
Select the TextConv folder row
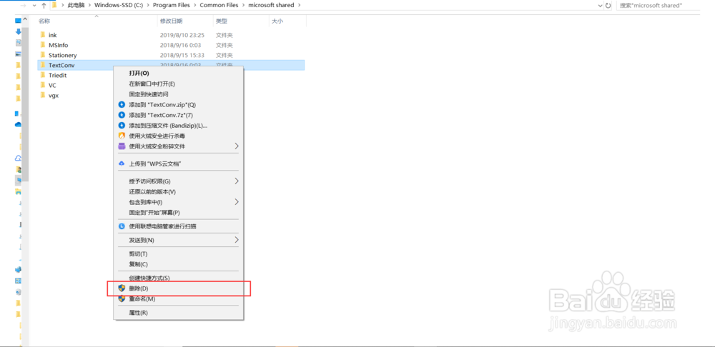(171, 65)
